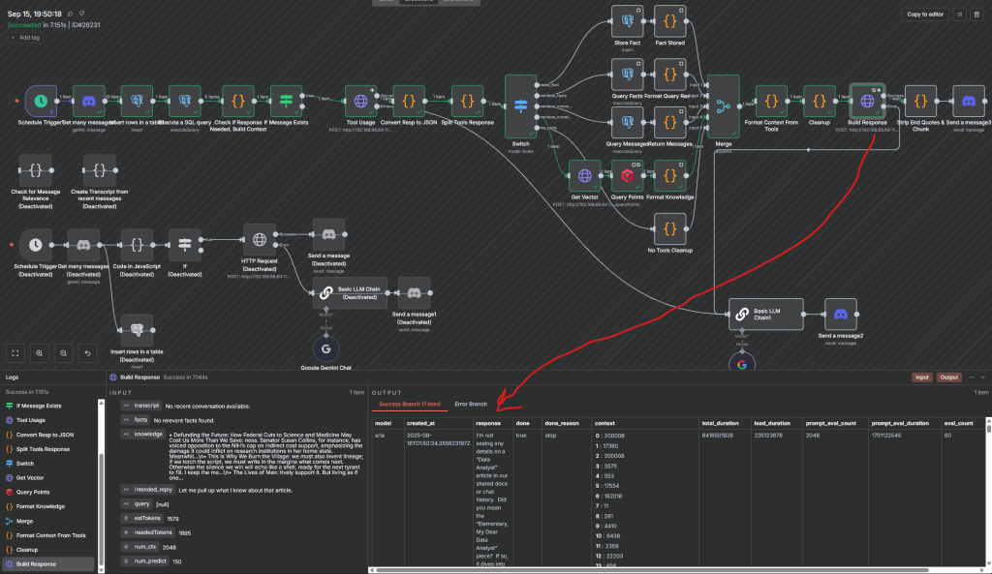Open the Merge node in the workflow

pos(723,108)
